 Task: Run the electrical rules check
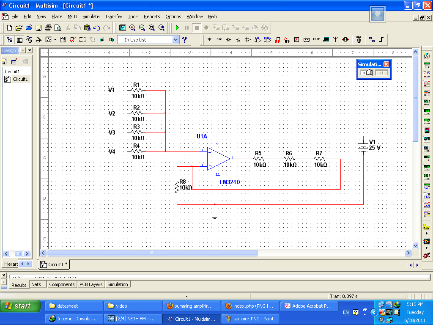72,39
